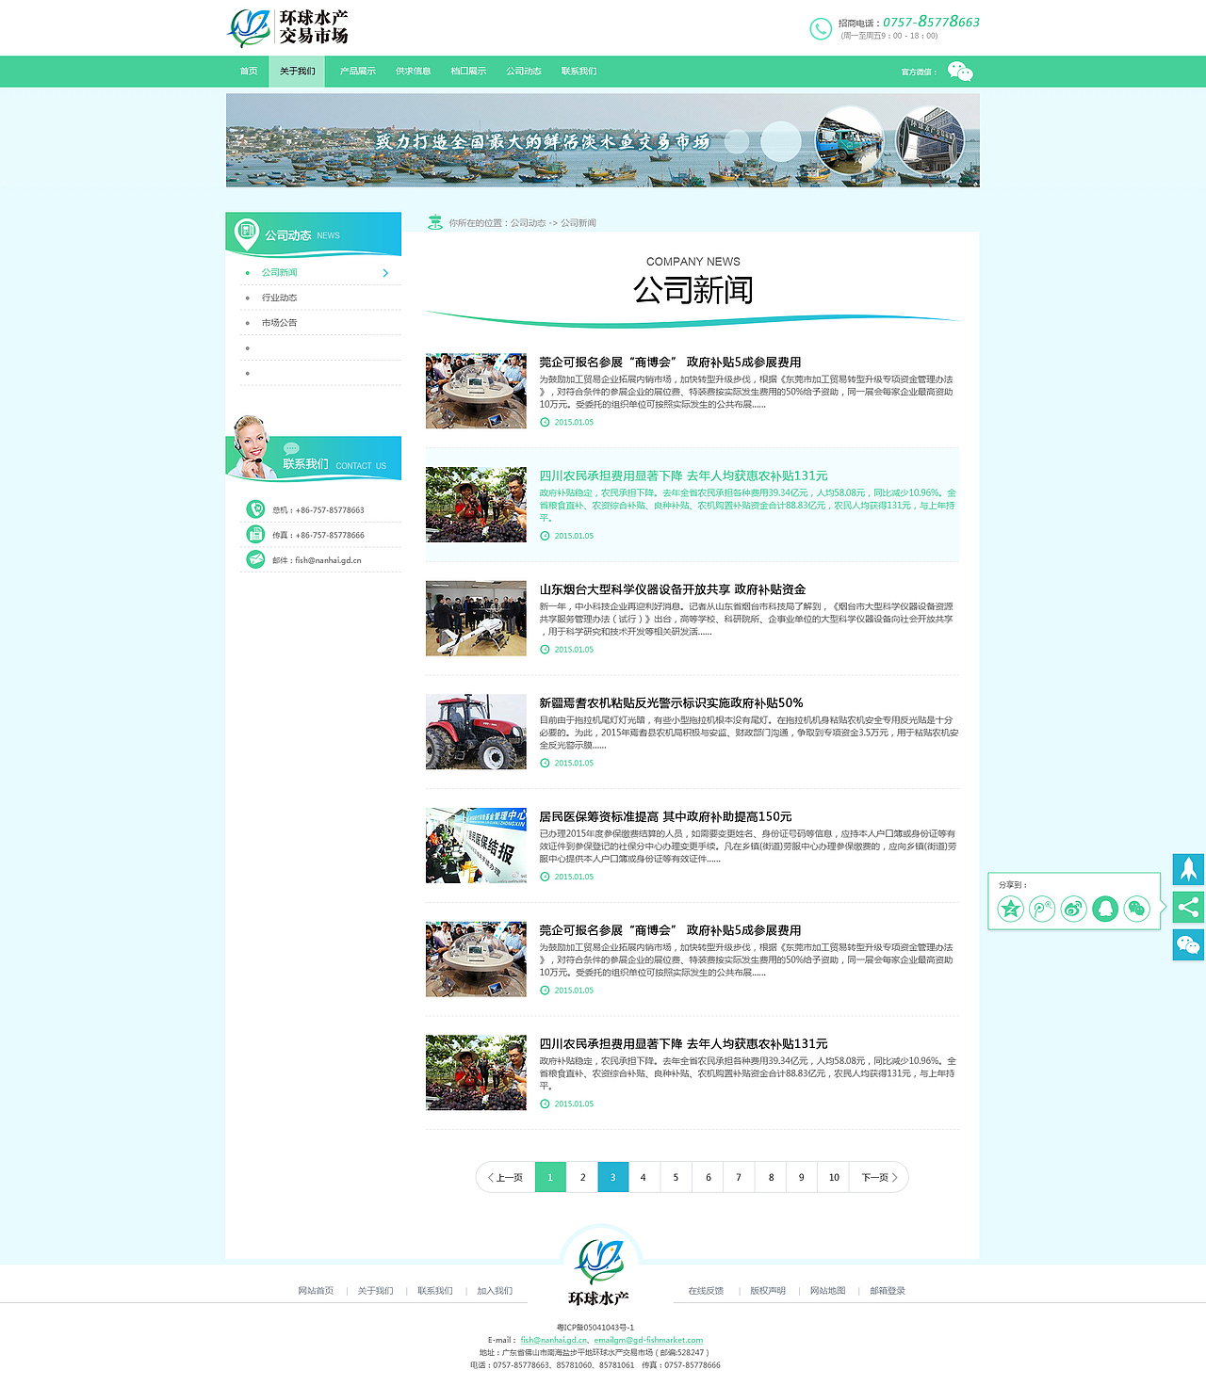Open the WeChat icon next to 官方微信
The height and width of the screenshot is (1386, 1206).
[960, 72]
